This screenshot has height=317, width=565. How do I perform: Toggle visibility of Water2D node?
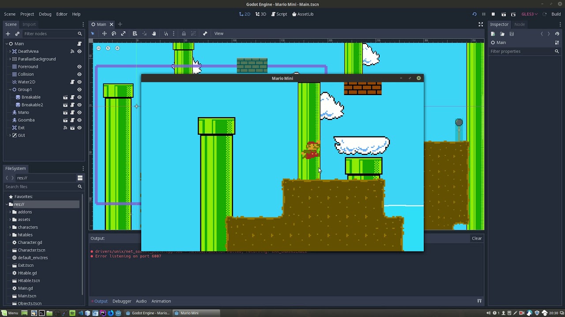(x=79, y=82)
